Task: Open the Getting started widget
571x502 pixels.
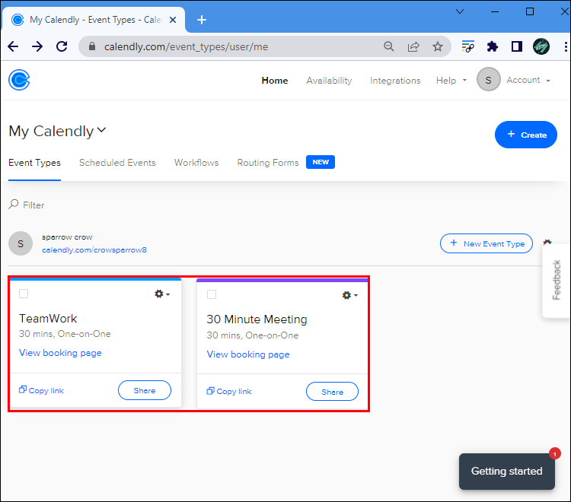Action: point(506,471)
